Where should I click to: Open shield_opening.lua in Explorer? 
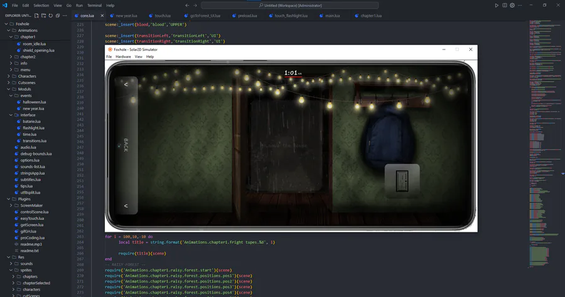38,50
